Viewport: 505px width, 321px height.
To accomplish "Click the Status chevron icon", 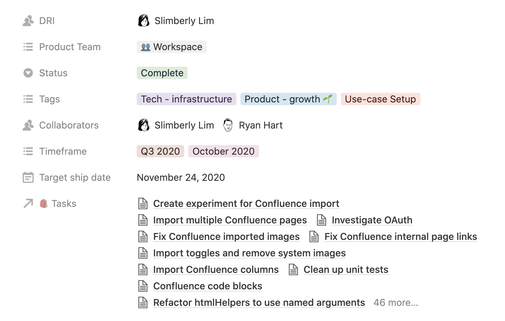I will (x=28, y=73).
